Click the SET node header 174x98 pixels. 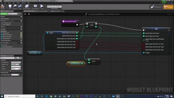(x=156, y=29)
